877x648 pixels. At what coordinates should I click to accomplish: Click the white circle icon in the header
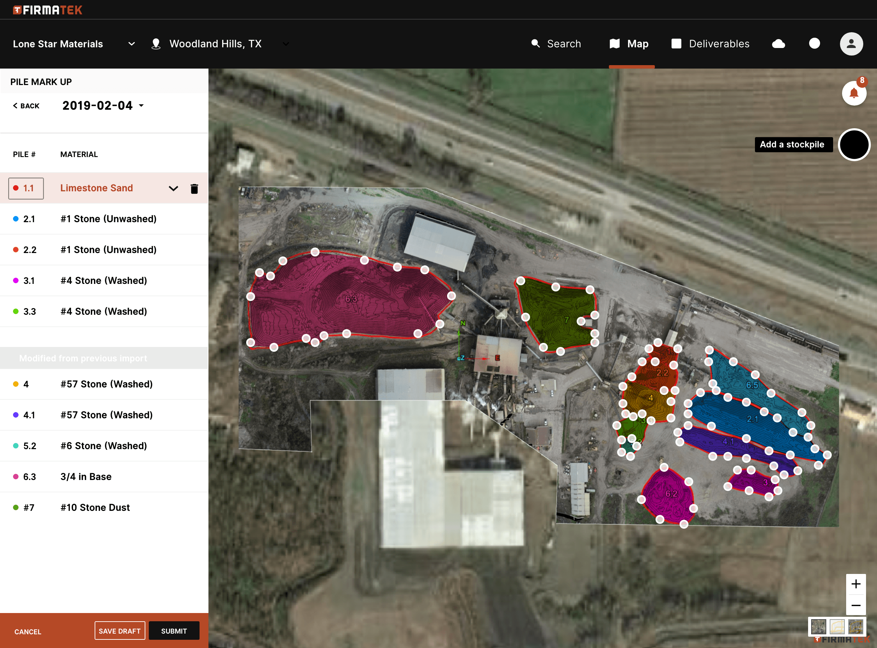coord(814,44)
